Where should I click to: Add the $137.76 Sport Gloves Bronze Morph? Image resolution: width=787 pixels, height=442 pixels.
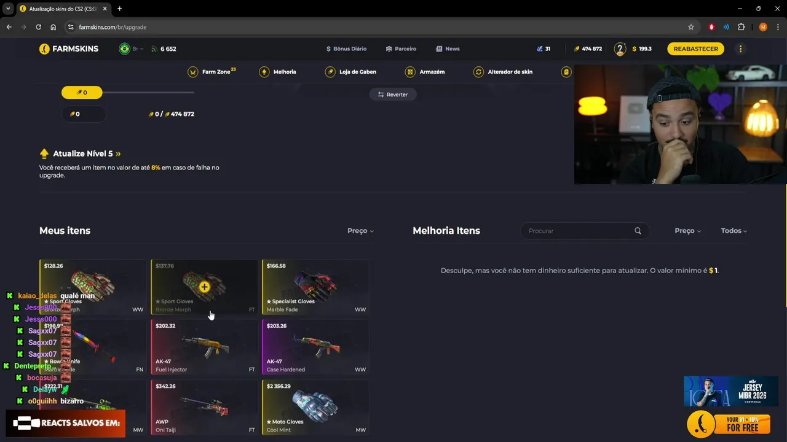pos(204,287)
